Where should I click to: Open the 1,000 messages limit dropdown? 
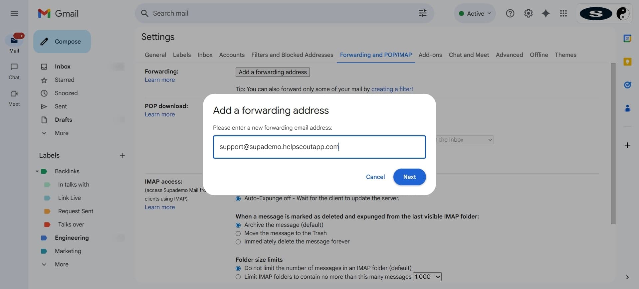427,277
